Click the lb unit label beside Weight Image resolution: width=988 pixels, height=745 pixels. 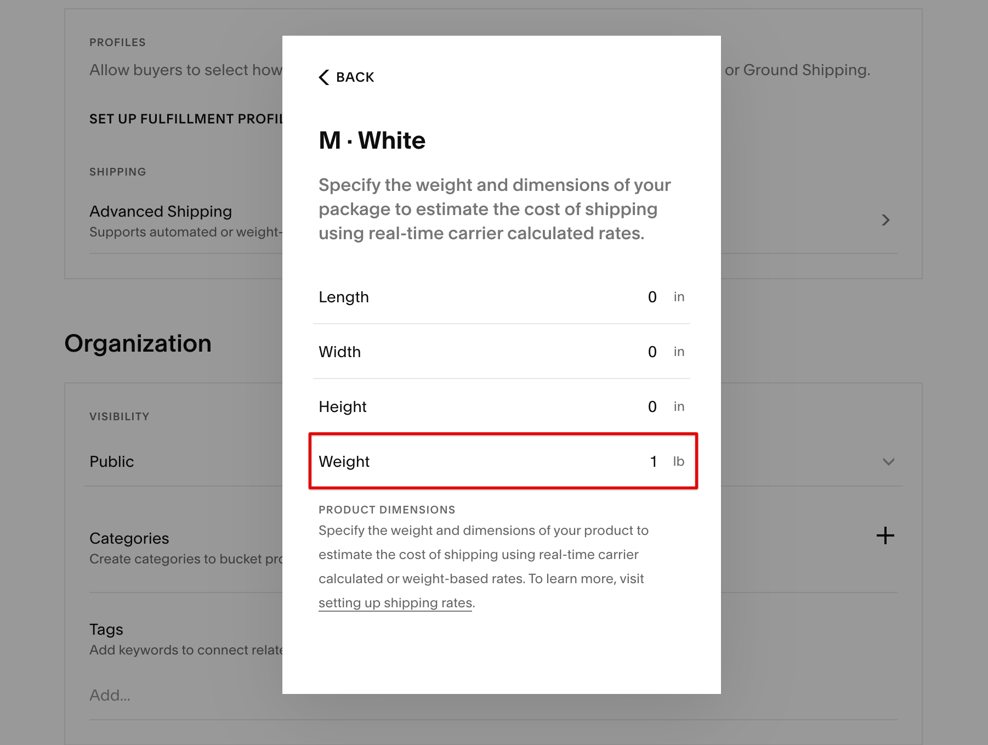coord(679,461)
